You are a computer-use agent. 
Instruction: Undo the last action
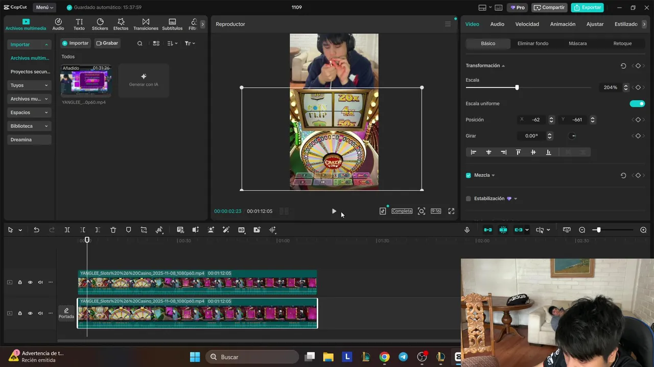point(36,230)
